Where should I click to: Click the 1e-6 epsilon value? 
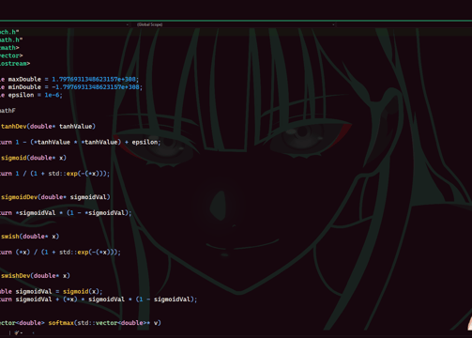tap(52, 95)
